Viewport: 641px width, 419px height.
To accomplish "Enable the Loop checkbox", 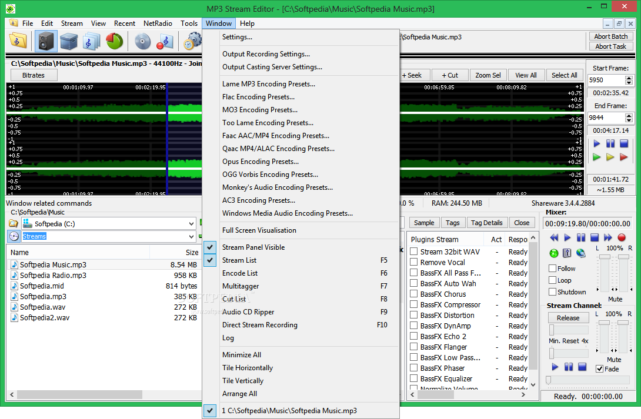I will 553,280.
